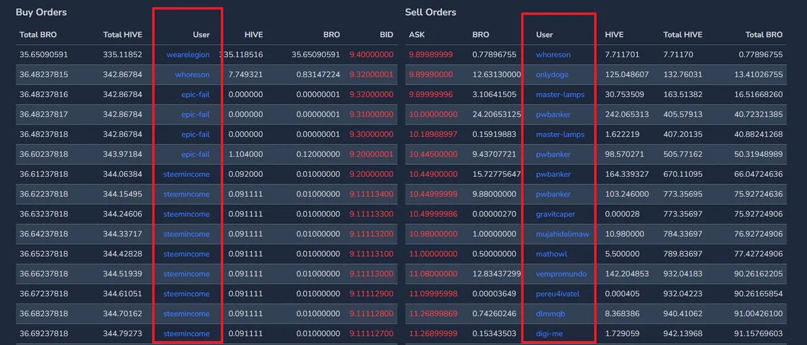Open mujahidalimaw user link
This screenshot has width=807, height=345.
click(x=562, y=234)
